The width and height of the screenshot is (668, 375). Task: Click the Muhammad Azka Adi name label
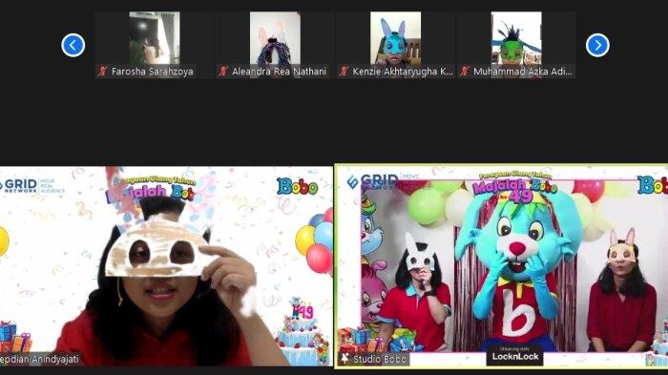point(522,72)
